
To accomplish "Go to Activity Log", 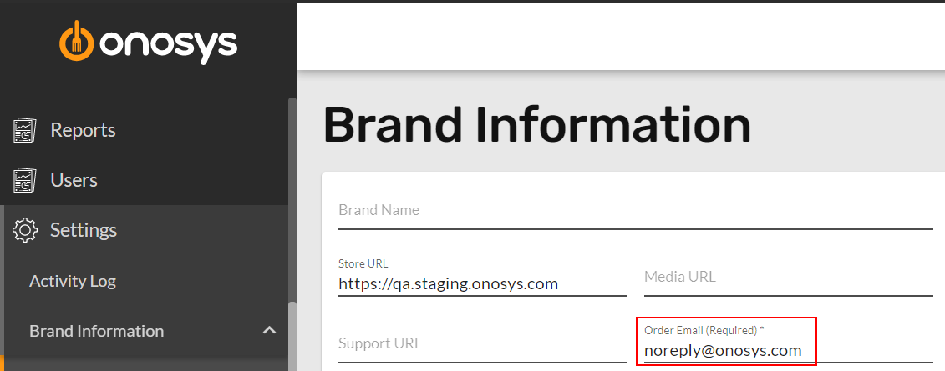I will point(73,282).
